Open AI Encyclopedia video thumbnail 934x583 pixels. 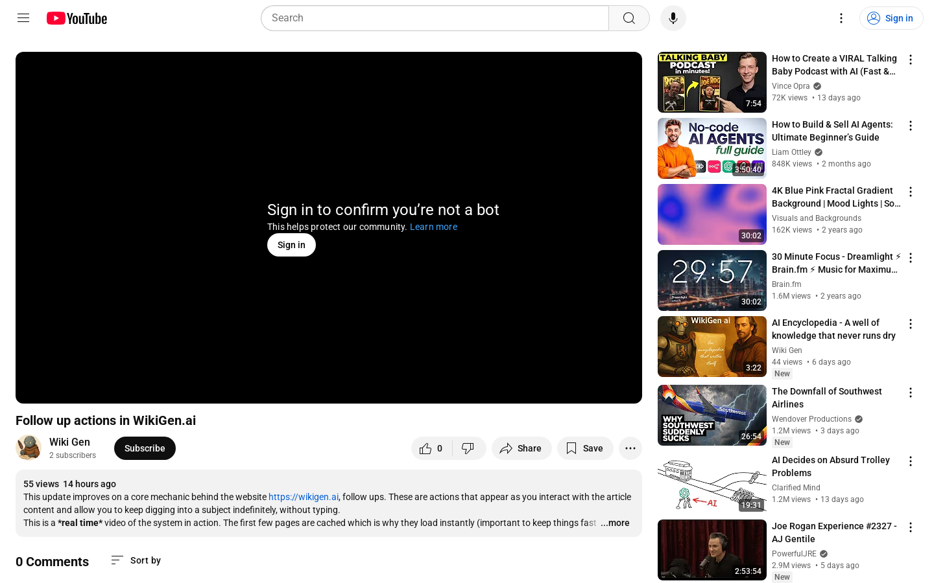click(x=712, y=347)
